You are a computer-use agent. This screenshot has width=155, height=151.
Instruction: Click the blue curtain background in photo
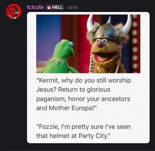(x=48, y=37)
